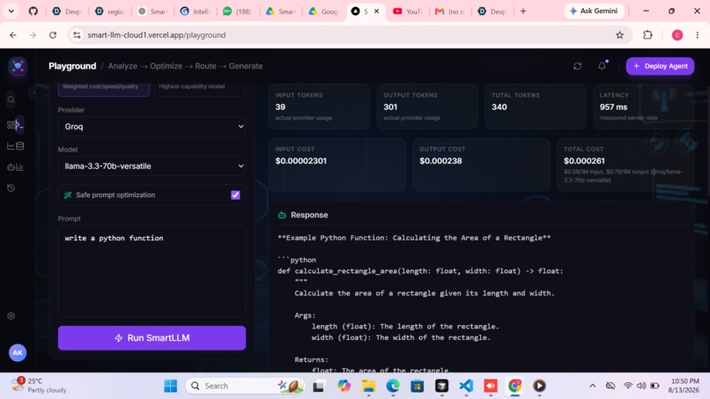Open the history clock sidebar icon
Screen dimensions: 710x399
click(11, 188)
